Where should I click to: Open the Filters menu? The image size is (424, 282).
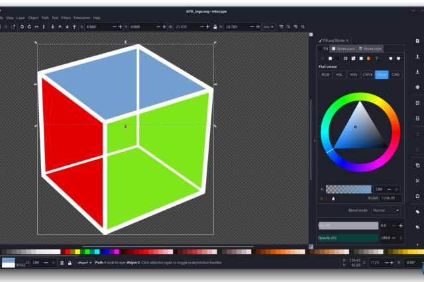coord(66,17)
